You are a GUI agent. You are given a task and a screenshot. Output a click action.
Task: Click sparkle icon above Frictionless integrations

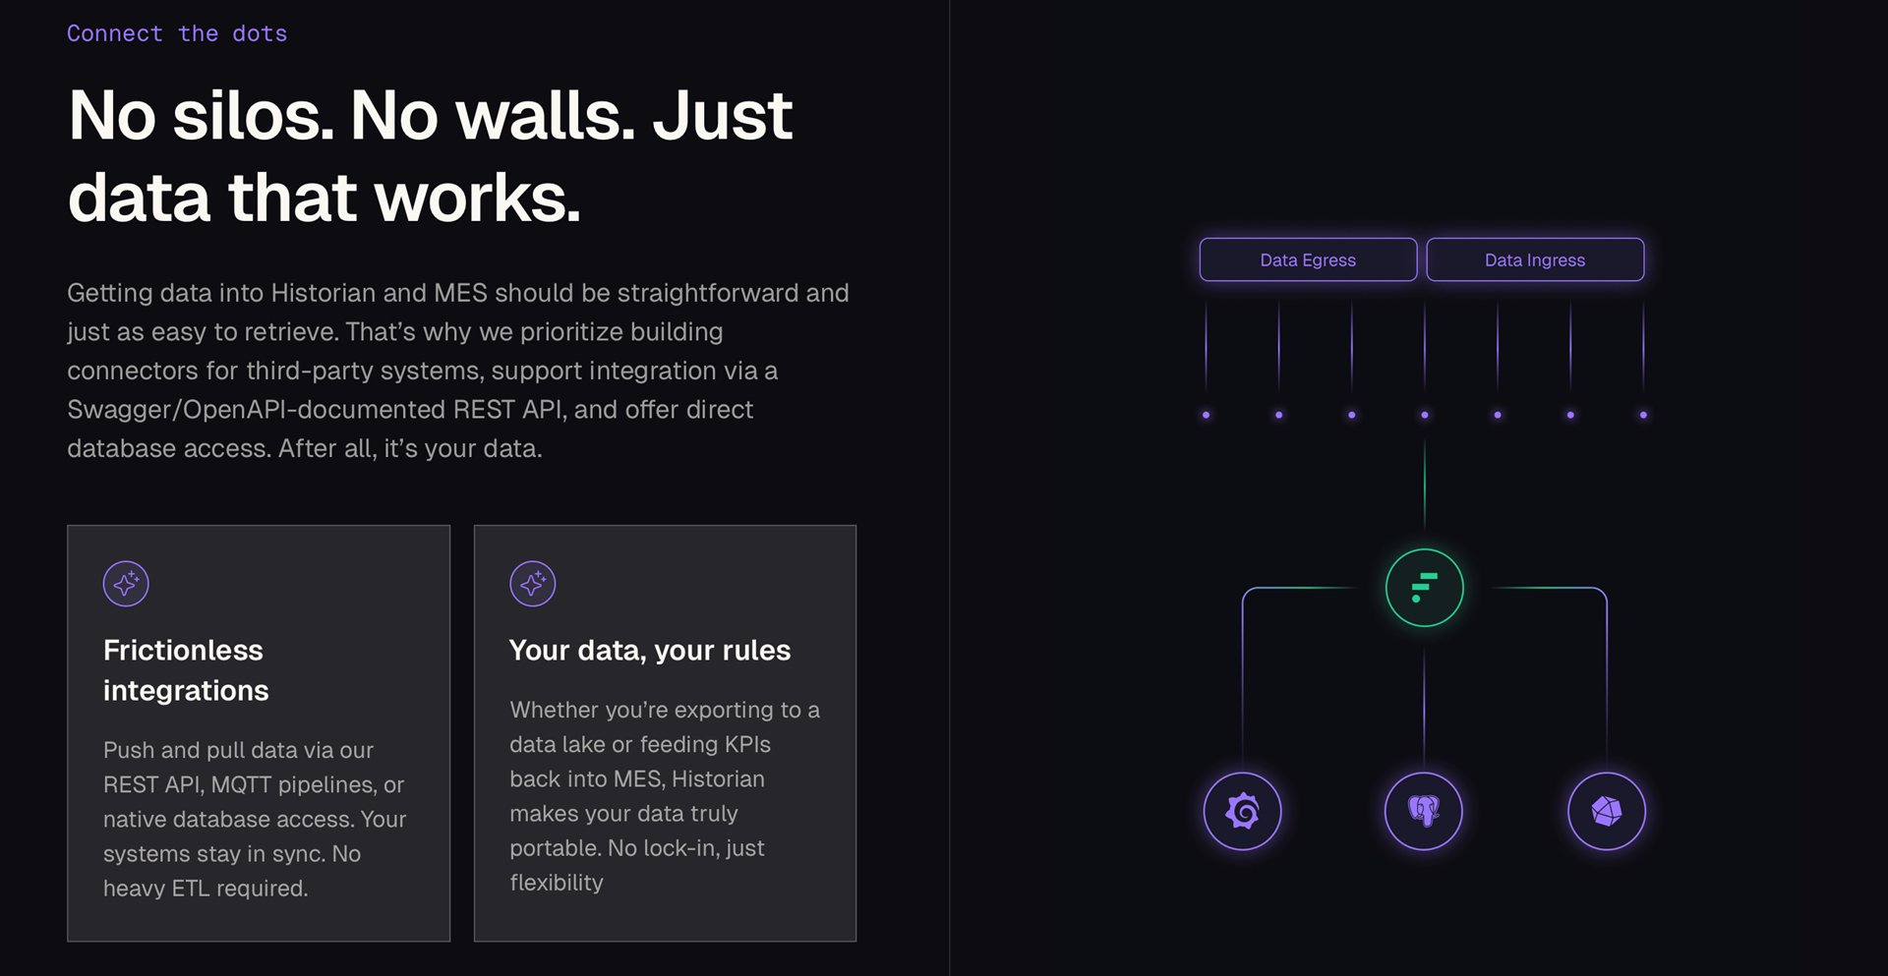(x=126, y=584)
